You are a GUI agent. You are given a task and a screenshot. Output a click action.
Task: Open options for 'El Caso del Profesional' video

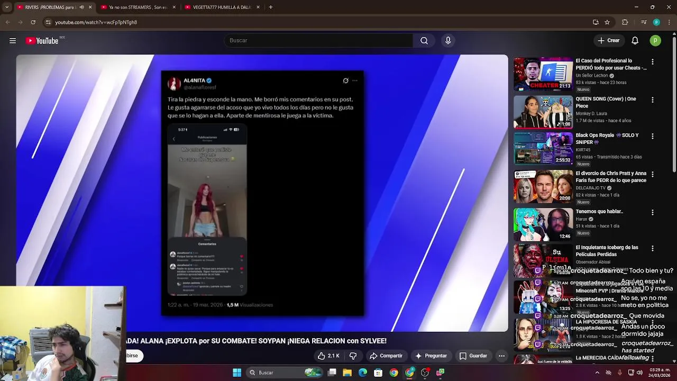coord(652,62)
